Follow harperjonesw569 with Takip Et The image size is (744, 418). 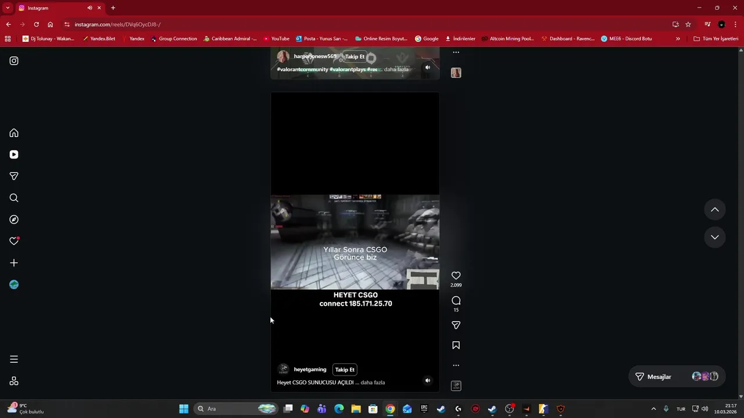355,57
